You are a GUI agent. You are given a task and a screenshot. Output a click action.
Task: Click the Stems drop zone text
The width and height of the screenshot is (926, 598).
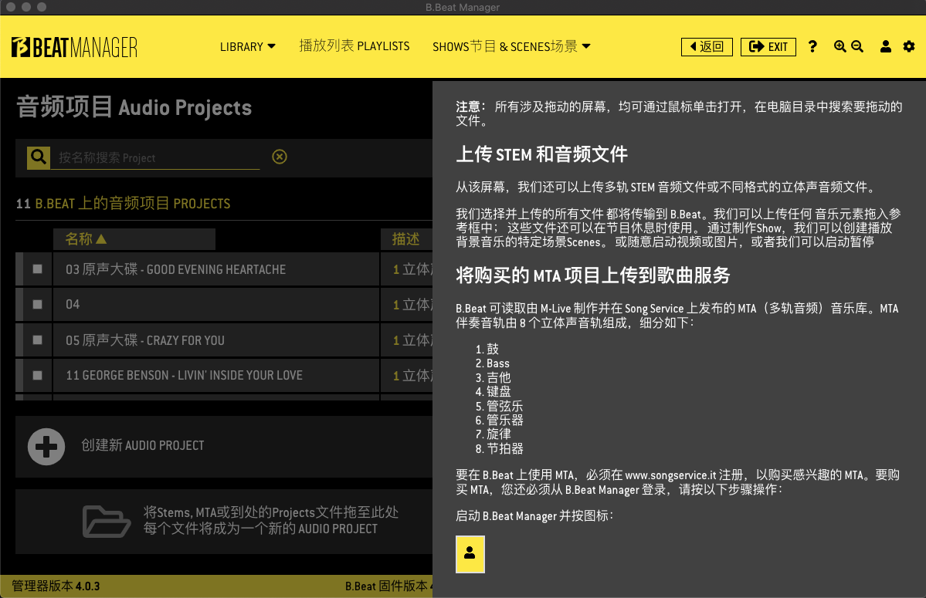click(270, 520)
